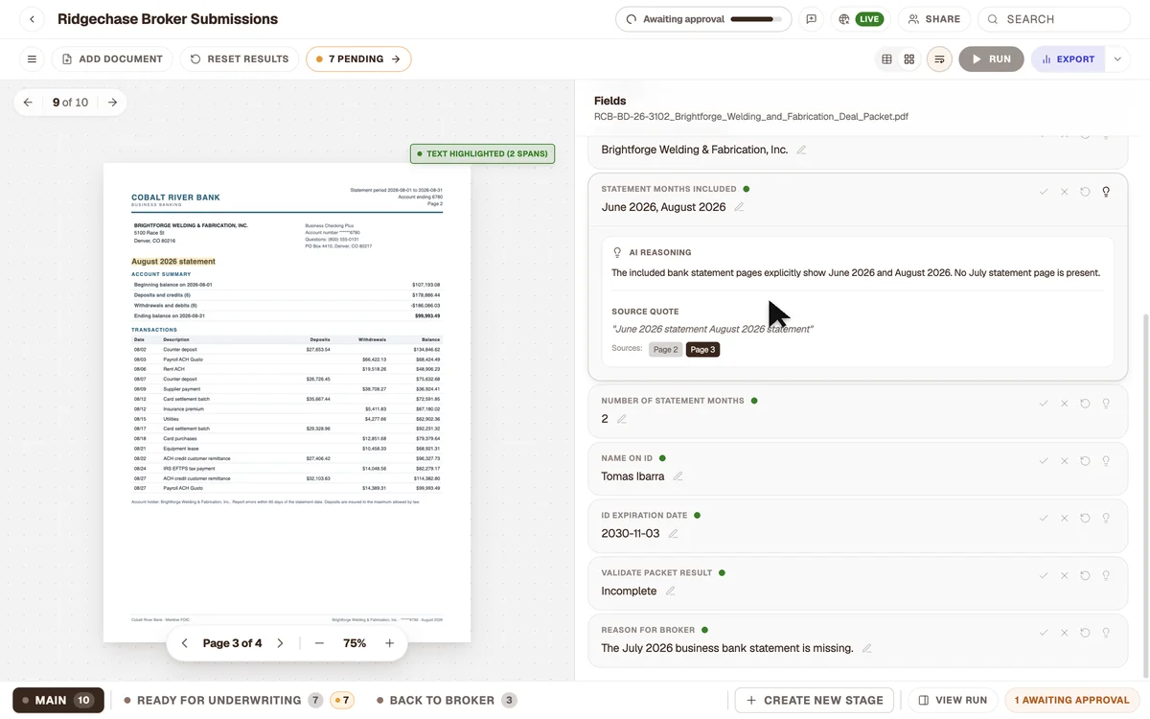Focus the Search field
The image size is (1150, 719).
[x=1053, y=19]
